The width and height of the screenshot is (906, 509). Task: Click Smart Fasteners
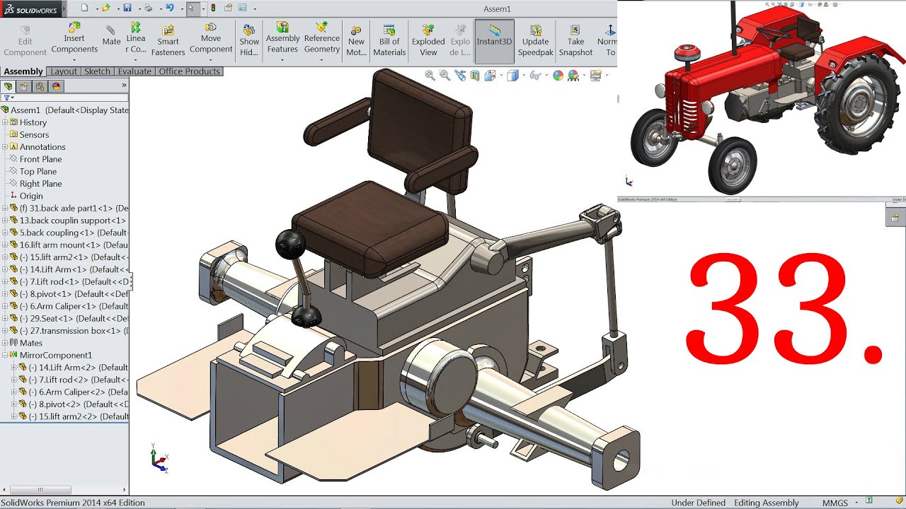click(x=168, y=41)
